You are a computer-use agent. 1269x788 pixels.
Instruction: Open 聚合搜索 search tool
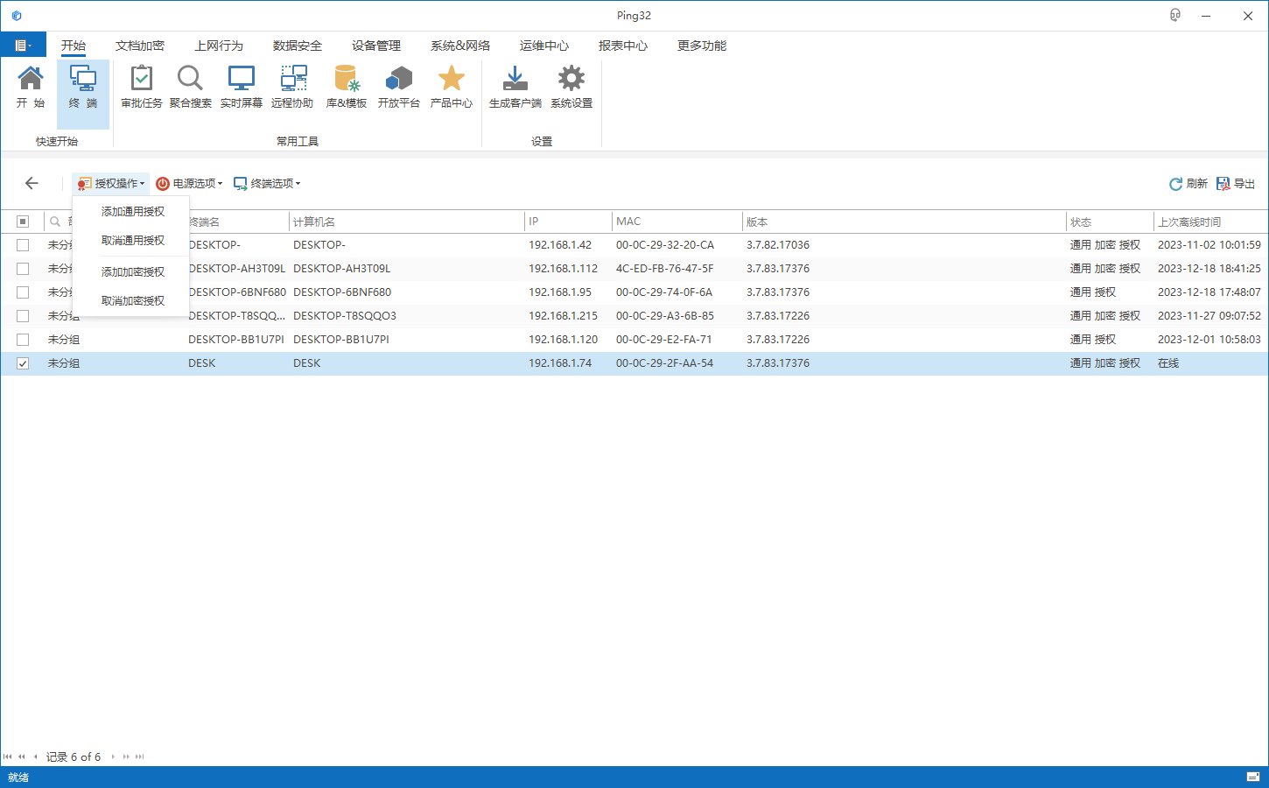click(190, 79)
